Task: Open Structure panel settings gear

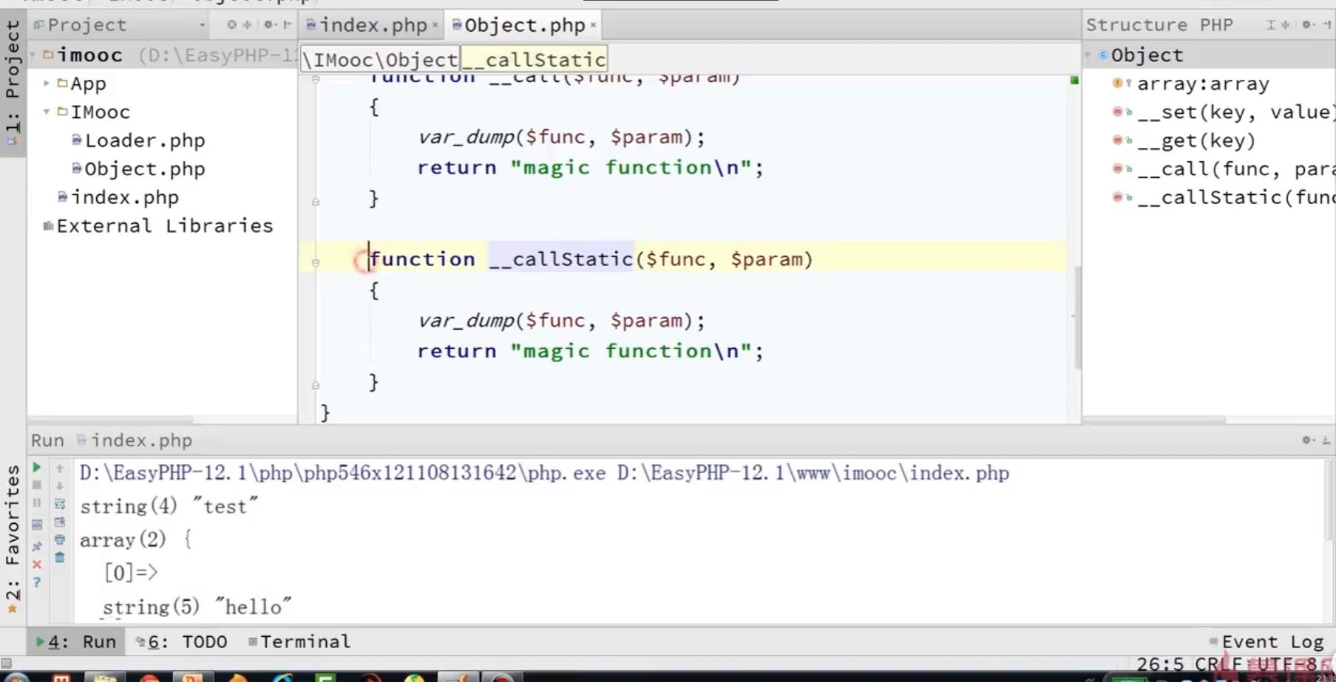Action: pyautogui.click(x=1308, y=25)
